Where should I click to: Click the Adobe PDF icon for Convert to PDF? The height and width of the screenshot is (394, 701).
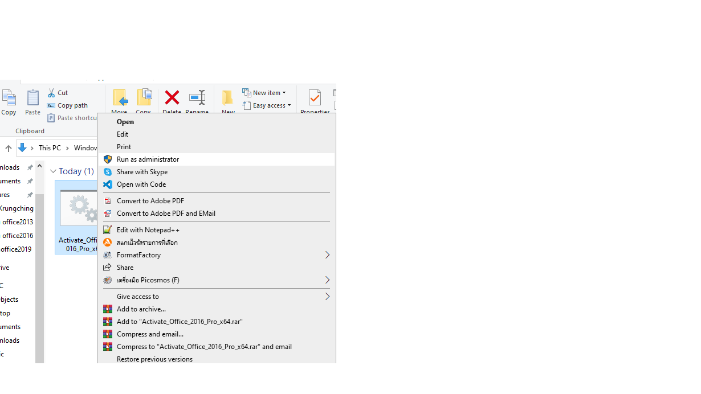[108, 201]
